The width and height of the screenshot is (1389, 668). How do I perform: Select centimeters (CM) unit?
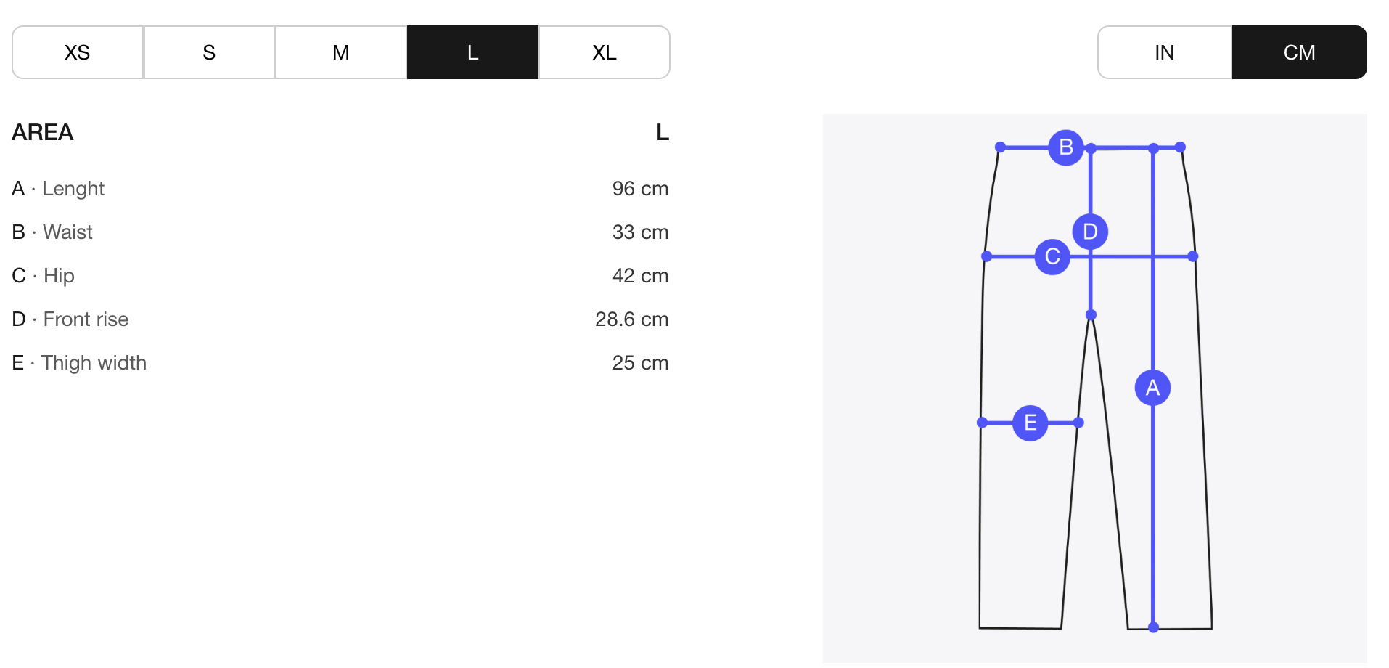tap(1299, 52)
